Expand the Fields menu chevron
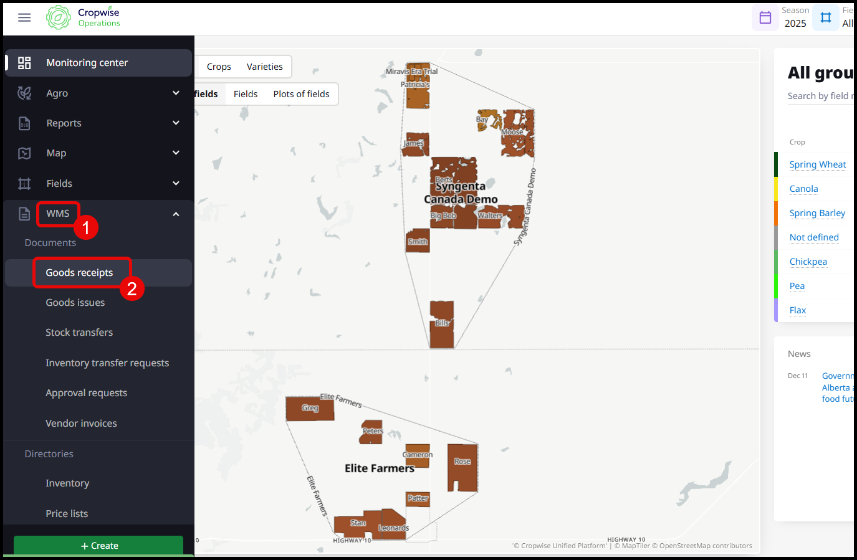Screen dimensions: 857x560 point(176,183)
